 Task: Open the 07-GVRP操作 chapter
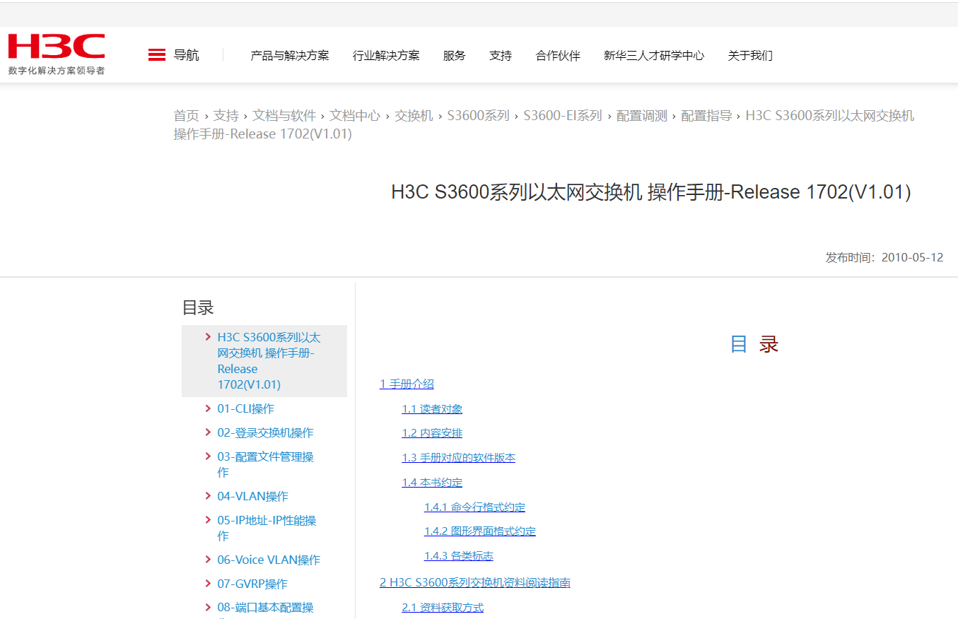pyautogui.click(x=252, y=584)
